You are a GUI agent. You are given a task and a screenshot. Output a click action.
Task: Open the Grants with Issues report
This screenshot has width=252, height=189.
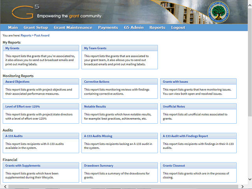point(175,82)
